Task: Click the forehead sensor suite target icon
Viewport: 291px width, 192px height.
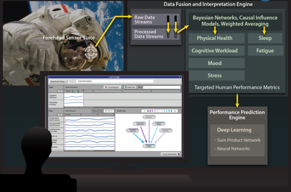Action: click(91, 52)
